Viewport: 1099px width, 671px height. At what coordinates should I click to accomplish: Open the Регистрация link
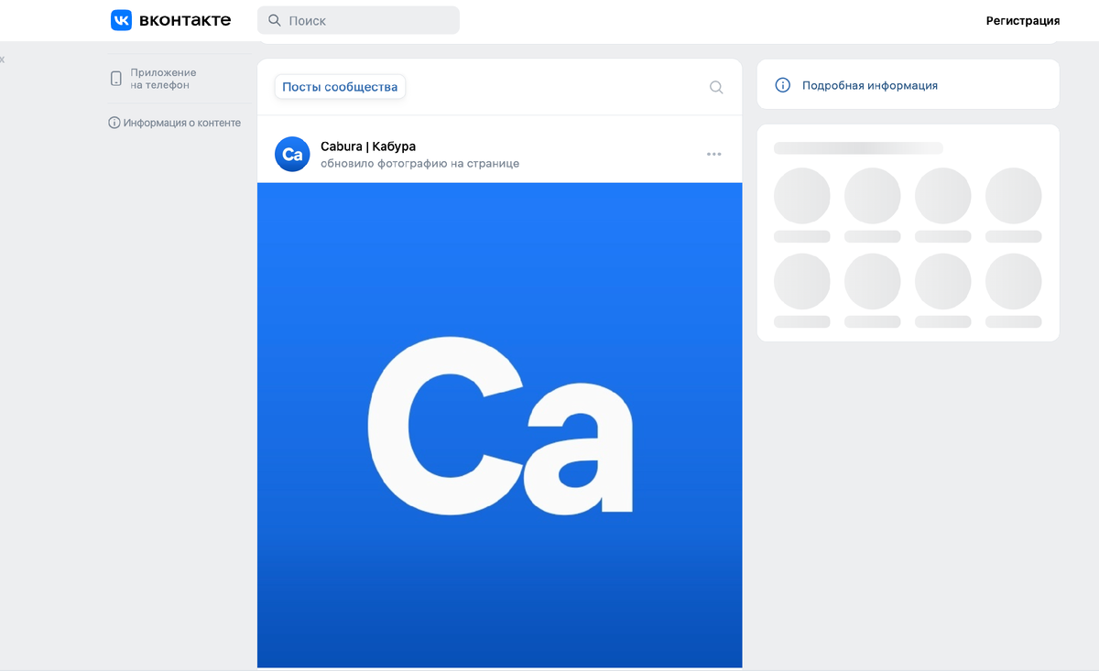coord(1023,20)
